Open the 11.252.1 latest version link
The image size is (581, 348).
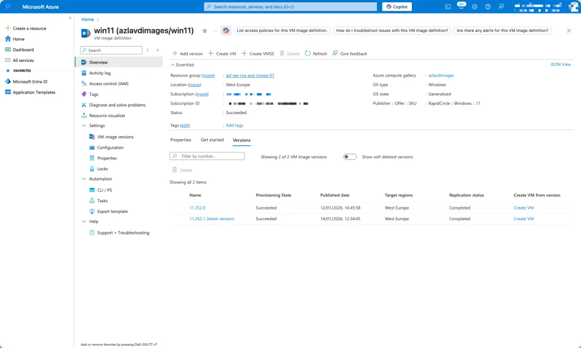point(212,219)
